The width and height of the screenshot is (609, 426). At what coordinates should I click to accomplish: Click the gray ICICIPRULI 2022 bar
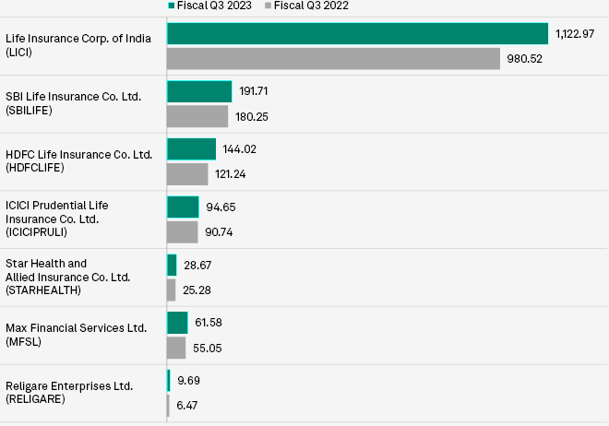point(183,232)
